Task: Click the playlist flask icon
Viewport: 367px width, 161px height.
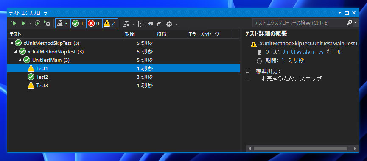Action: pyautogui.click(x=126, y=24)
